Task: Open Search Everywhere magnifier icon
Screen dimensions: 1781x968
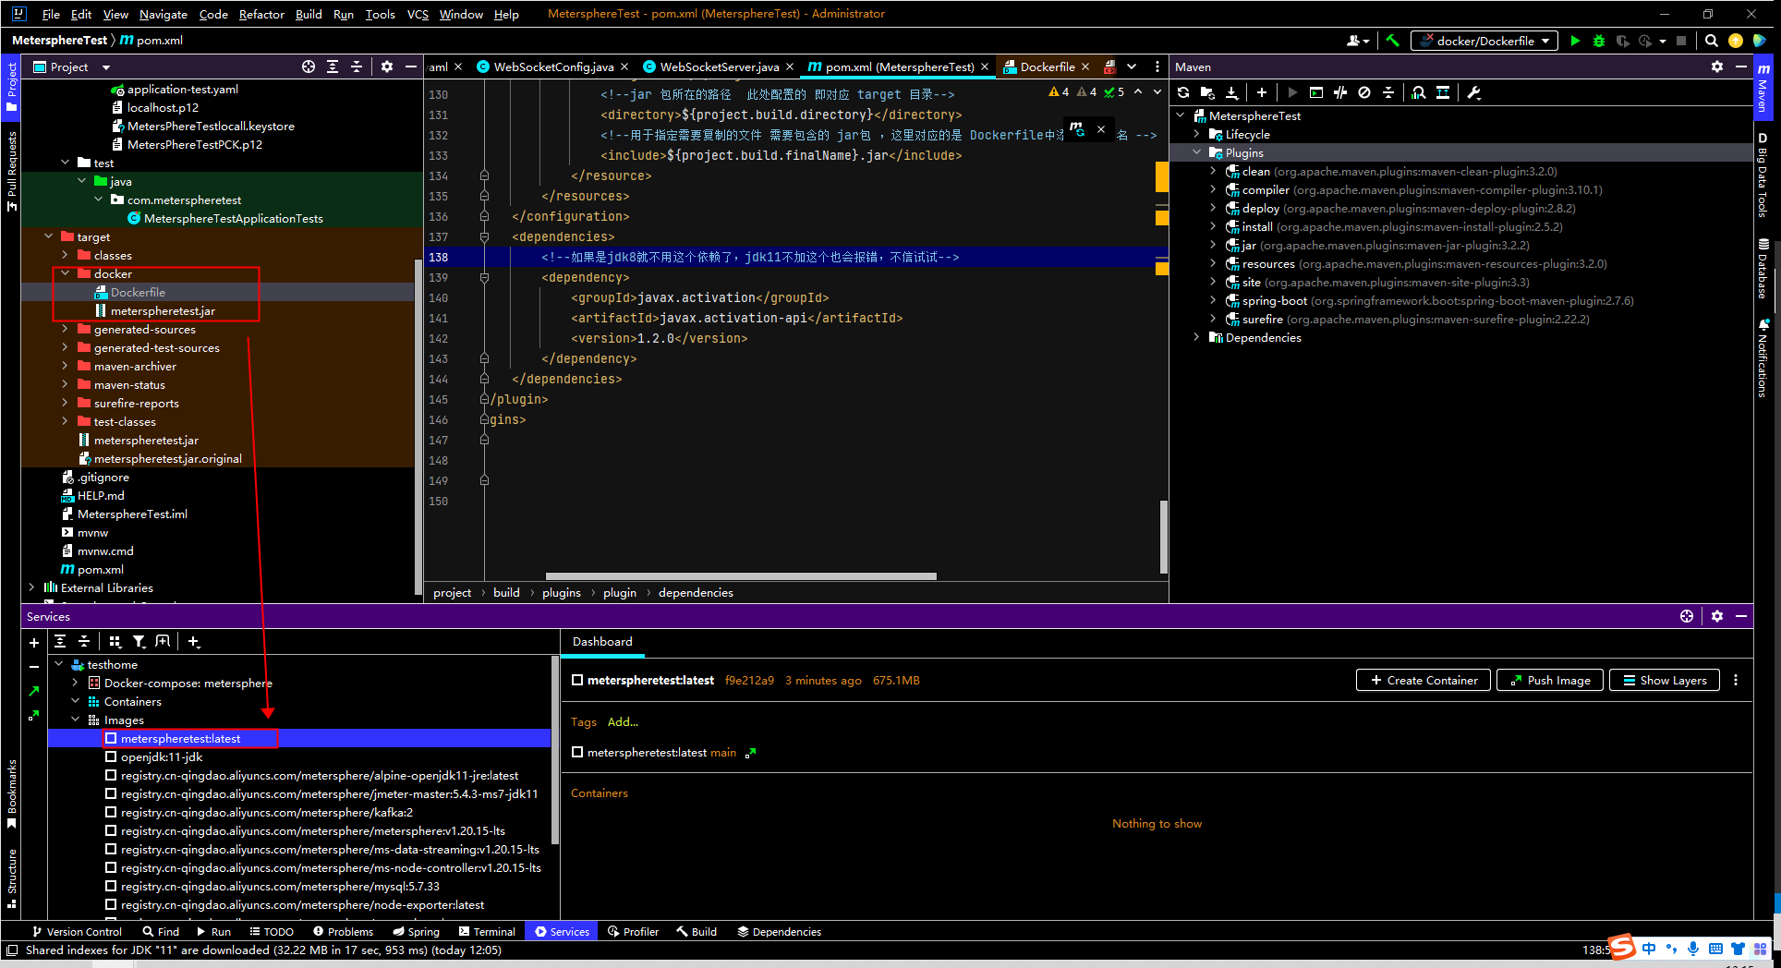Action: (x=1711, y=41)
